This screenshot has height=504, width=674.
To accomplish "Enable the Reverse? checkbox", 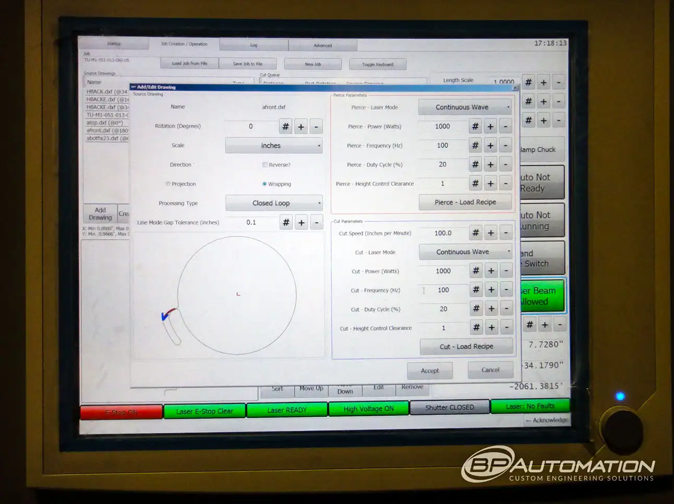I will tap(265, 164).
